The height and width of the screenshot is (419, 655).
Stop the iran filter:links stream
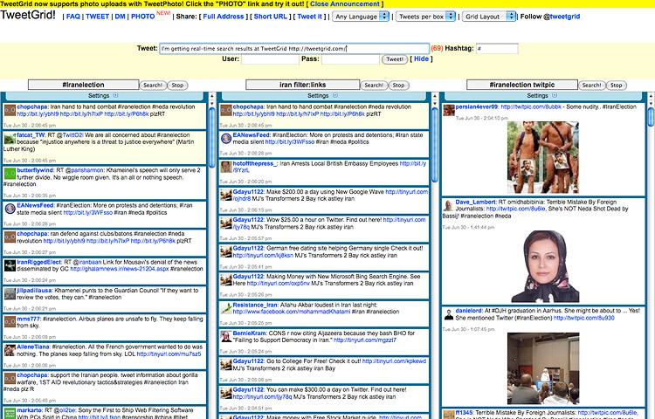[x=398, y=86]
